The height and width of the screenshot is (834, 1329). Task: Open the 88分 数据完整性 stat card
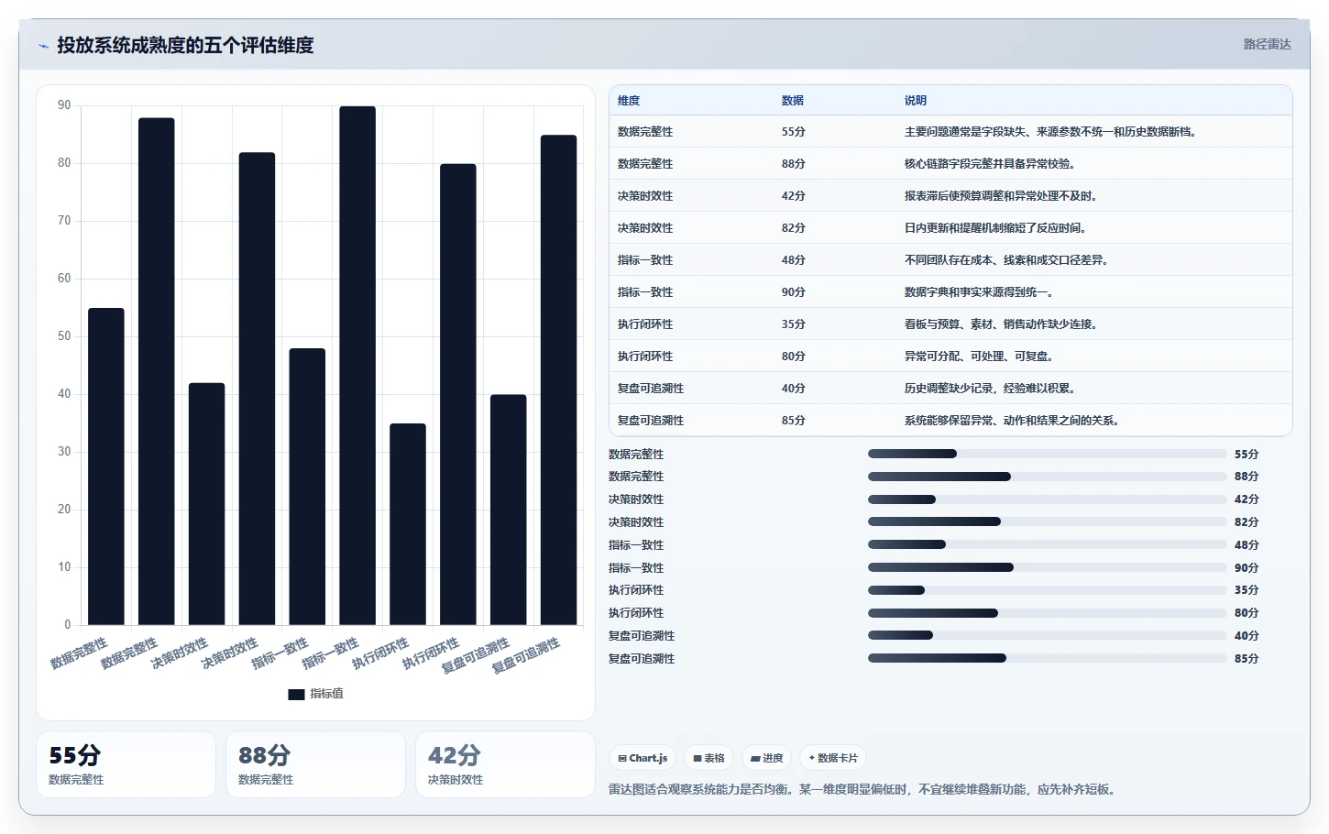coord(315,764)
